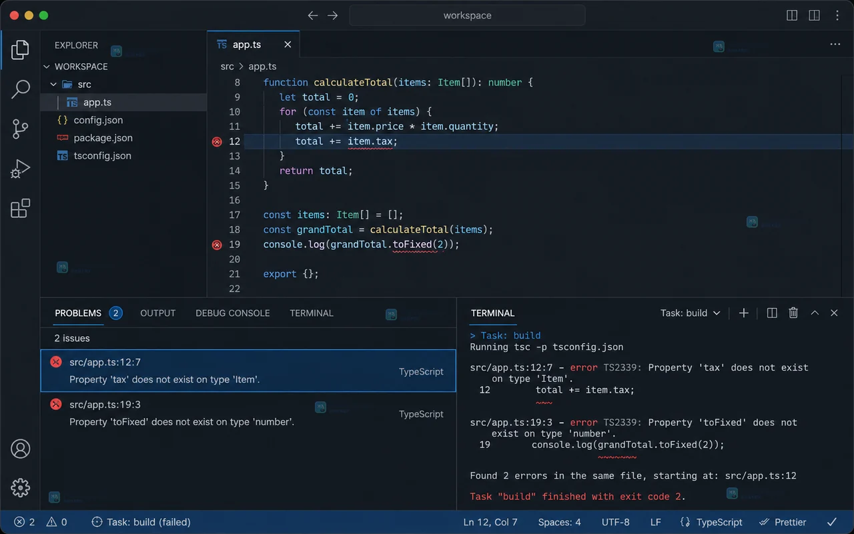Click the underlined item.tax in the code
The width and height of the screenshot is (854, 534).
point(370,141)
